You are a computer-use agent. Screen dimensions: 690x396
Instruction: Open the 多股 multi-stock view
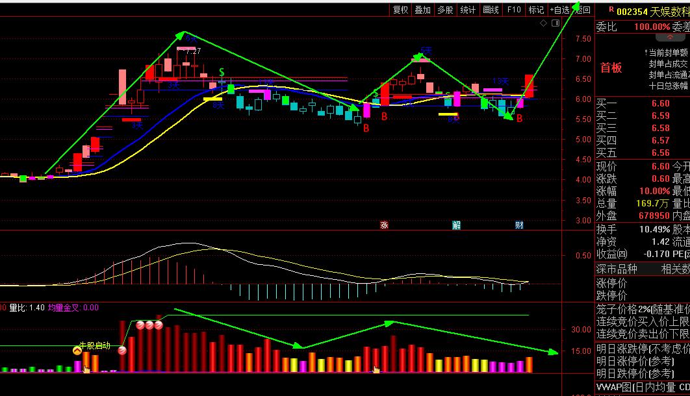pos(445,10)
